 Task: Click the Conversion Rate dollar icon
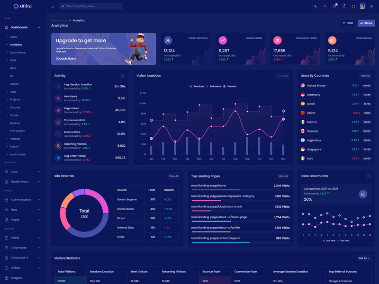278,41
